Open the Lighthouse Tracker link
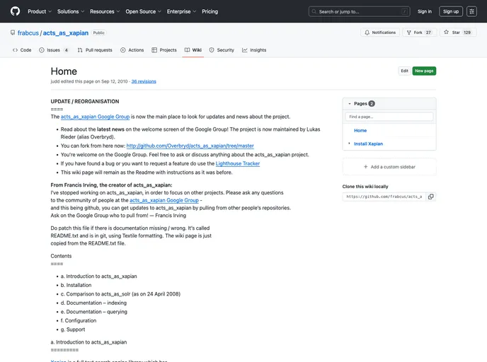 [238, 163]
